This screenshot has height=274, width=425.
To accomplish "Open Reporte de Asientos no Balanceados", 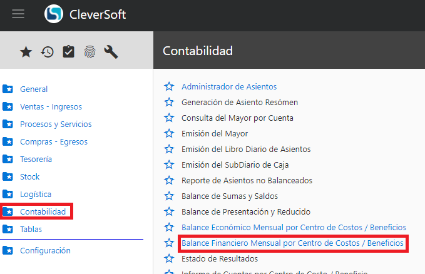I will (247, 180).
